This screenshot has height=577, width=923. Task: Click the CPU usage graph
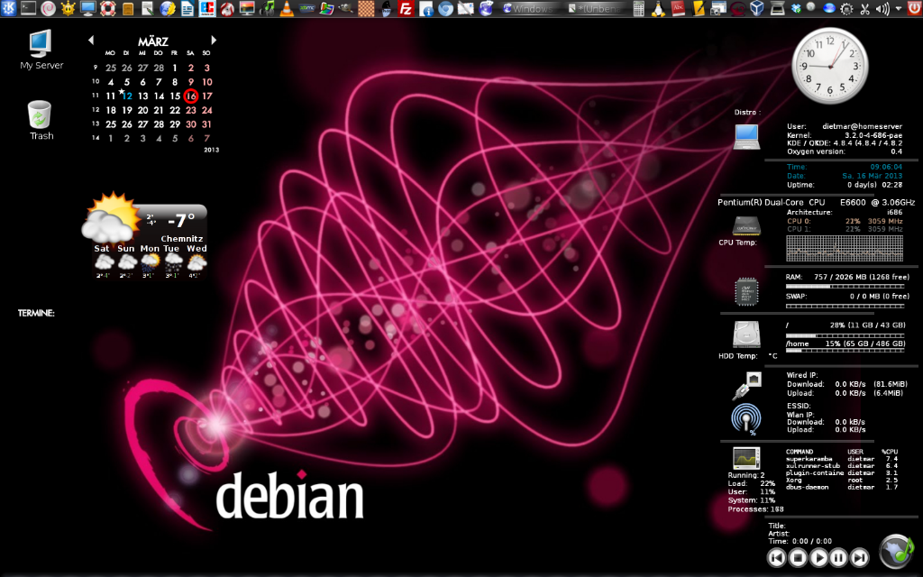844,248
